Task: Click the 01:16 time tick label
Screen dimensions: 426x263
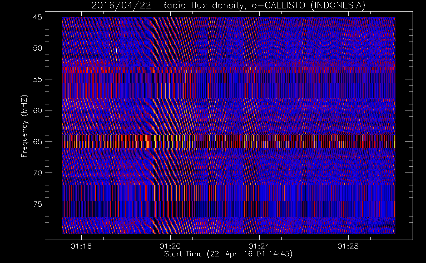Action: 81,246
